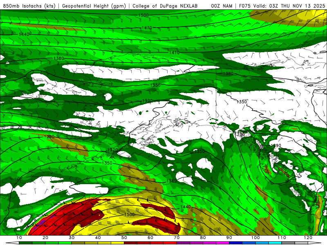Click the colorbar label '80'
Image resolution: width=327 pixels, height=245 pixels.
203,238
